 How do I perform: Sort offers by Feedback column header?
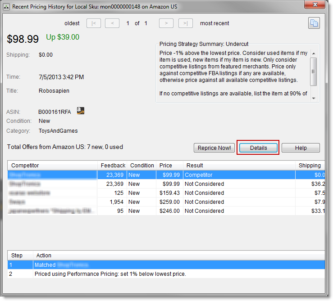(x=113, y=166)
